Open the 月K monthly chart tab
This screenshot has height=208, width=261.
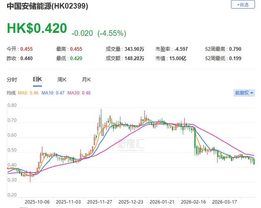(x=86, y=80)
